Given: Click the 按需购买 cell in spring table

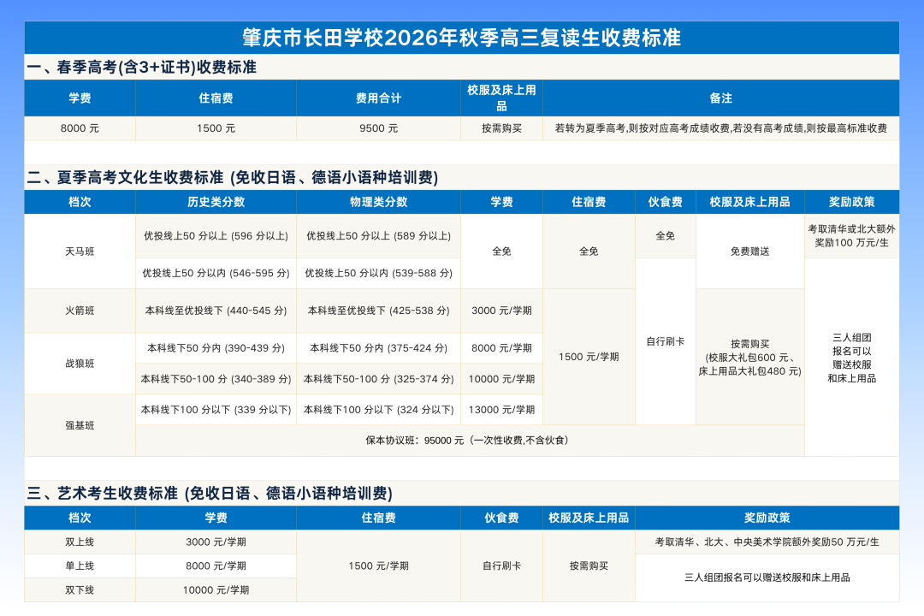Looking at the screenshot, I should (501, 128).
